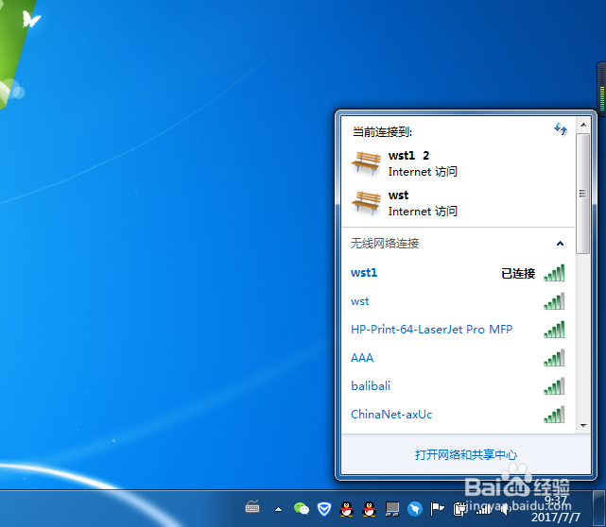Open the on-screen keyboard tray icon
606x527 pixels.
[x=252, y=506]
